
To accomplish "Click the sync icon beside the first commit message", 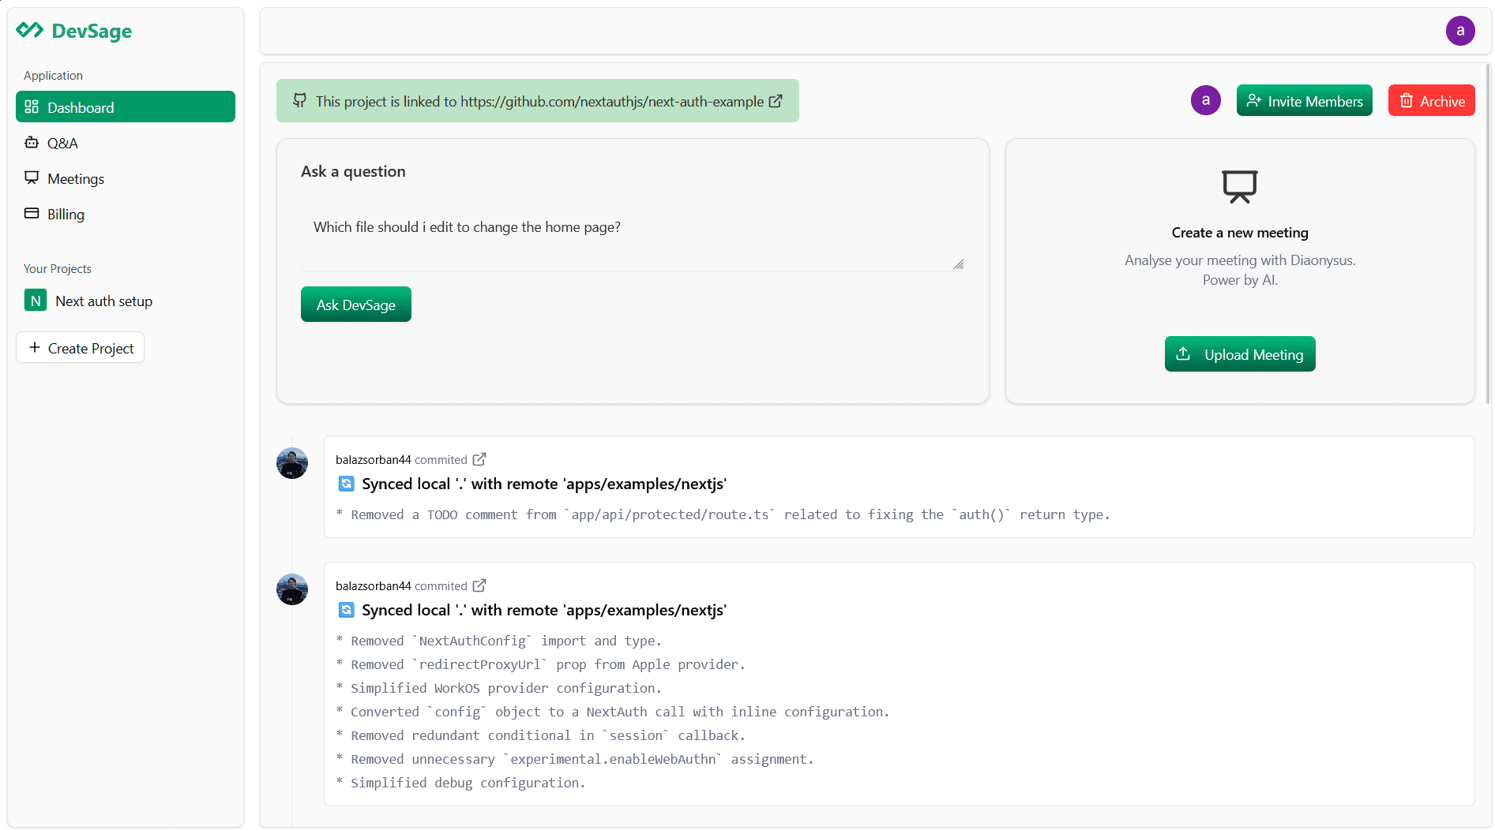I will [346, 484].
